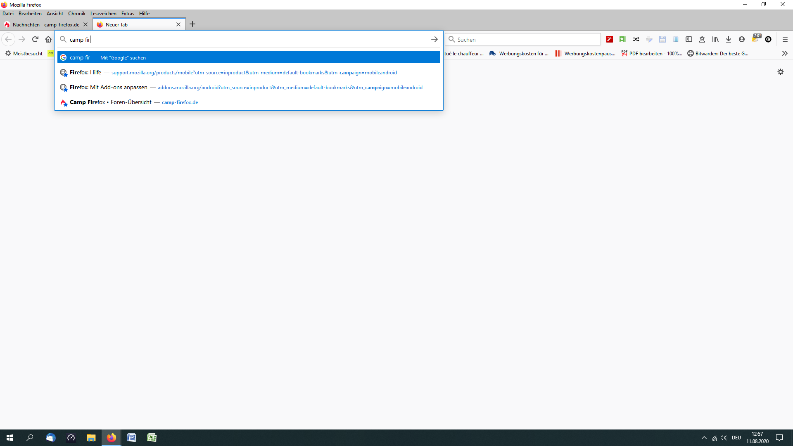The width and height of the screenshot is (793, 446).
Task: Show hidden system tray icons
Action: [704, 438]
